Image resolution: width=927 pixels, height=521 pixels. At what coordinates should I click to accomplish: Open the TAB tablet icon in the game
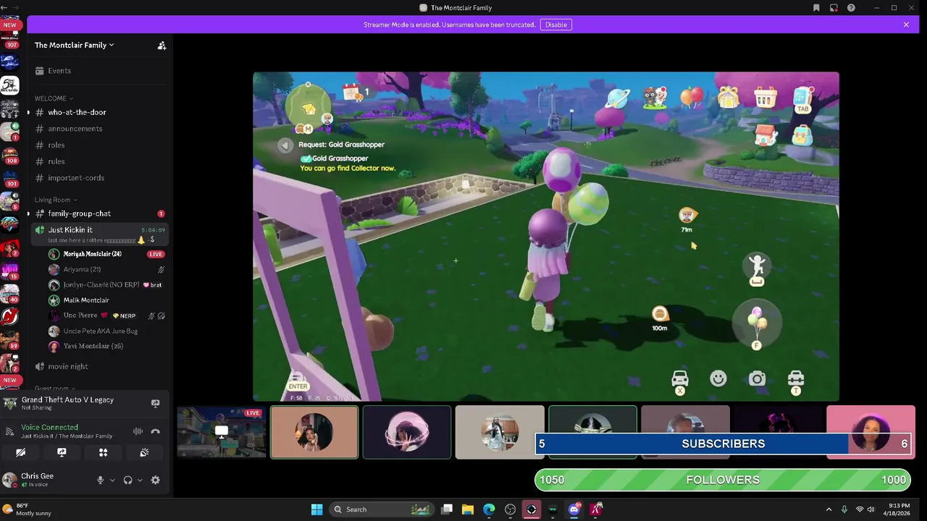[802, 99]
